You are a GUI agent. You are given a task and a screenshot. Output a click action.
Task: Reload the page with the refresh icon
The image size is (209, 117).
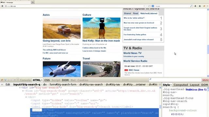[149, 6]
